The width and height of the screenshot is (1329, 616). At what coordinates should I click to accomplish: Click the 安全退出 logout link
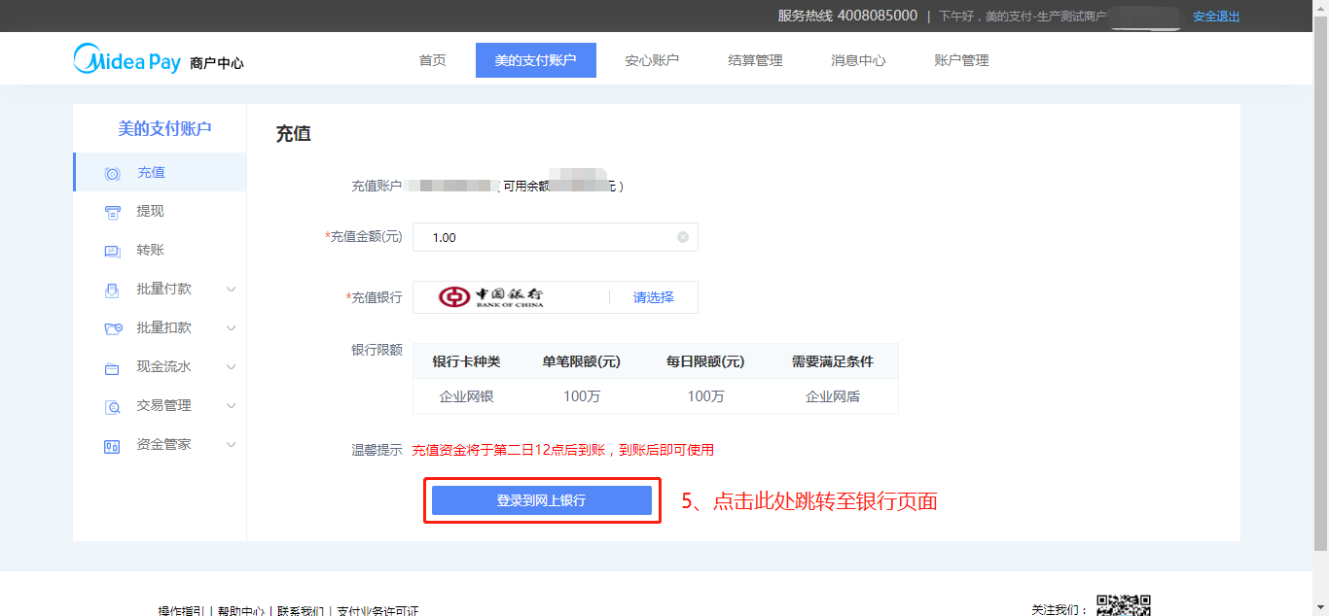pos(1216,17)
